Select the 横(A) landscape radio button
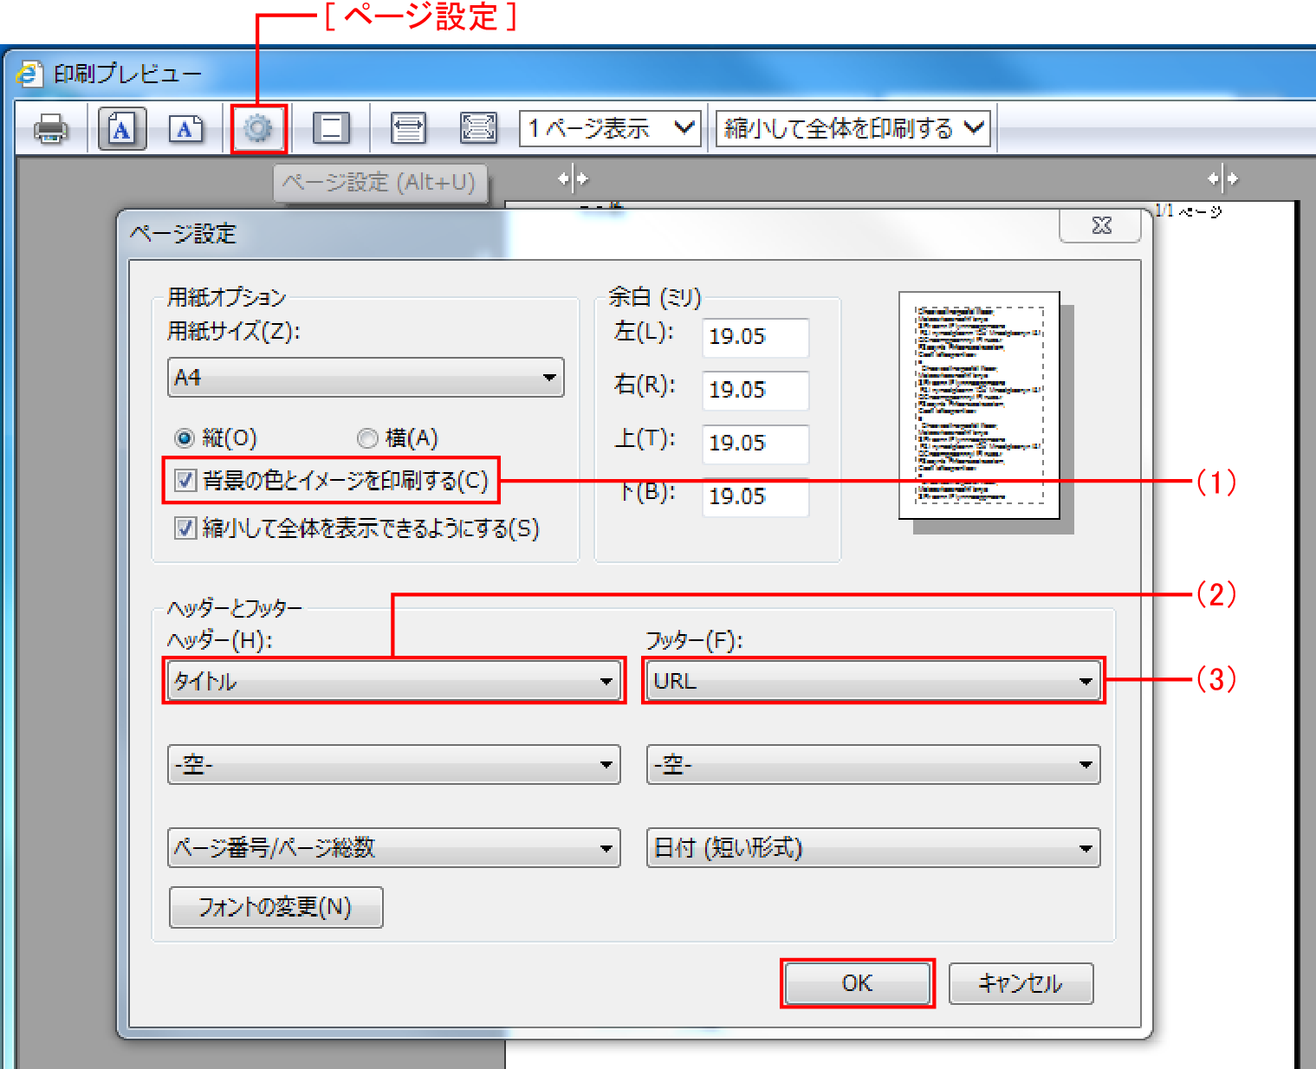The height and width of the screenshot is (1069, 1316). [367, 438]
